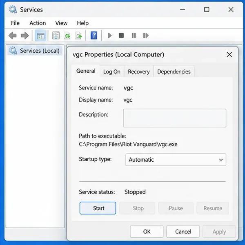
Task: Click the Resume button in the dialog
Action: (213, 208)
